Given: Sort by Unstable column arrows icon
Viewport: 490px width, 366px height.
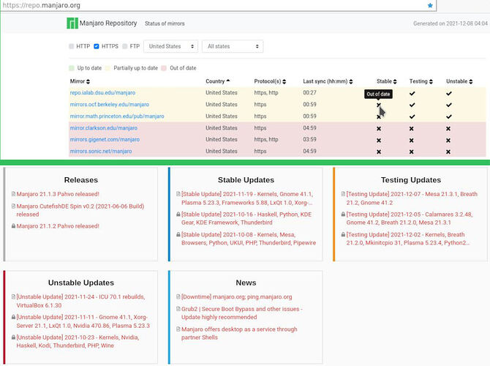Looking at the screenshot, I should (471, 82).
